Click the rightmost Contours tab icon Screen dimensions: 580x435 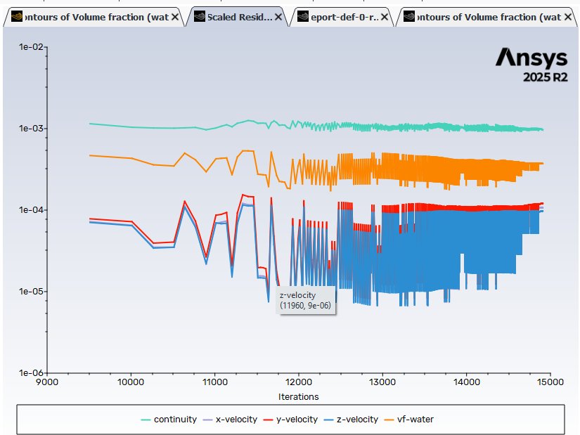(x=407, y=16)
